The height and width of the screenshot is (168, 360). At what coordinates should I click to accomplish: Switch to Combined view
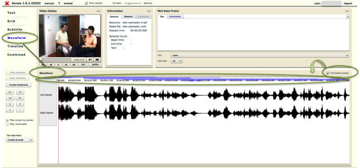pyautogui.click(x=16, y=55)
